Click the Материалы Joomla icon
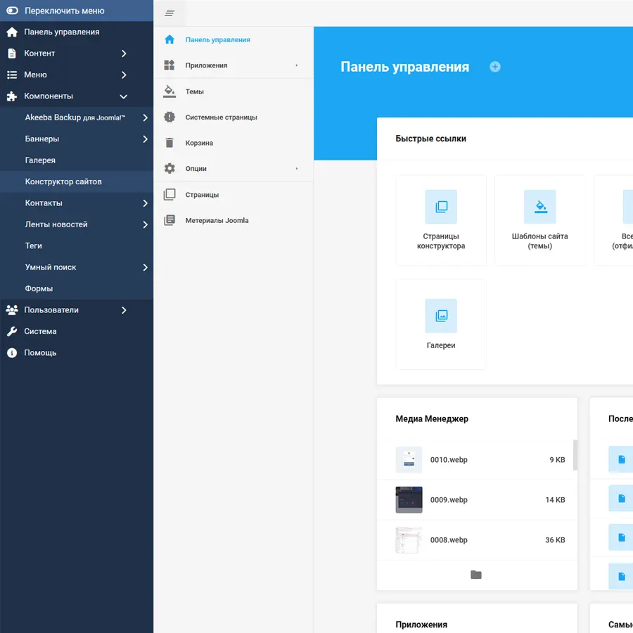The image size is (633, 633). 170,220
